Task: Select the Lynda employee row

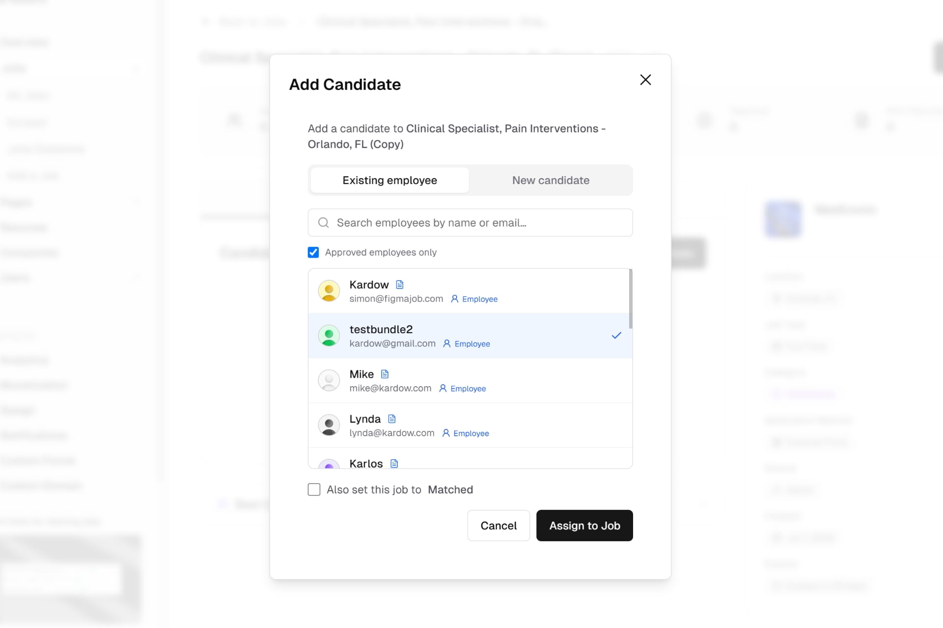Action: coord(470,425)
